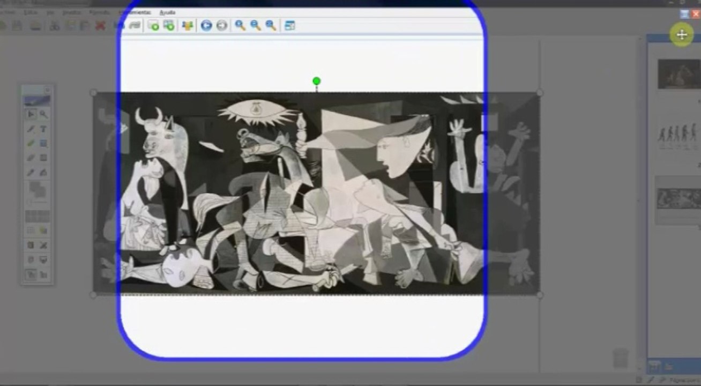The width and height of the screenshot is (701, 386).
Task: Select the Text T tool in the toolbox
Action: point(43,129)
